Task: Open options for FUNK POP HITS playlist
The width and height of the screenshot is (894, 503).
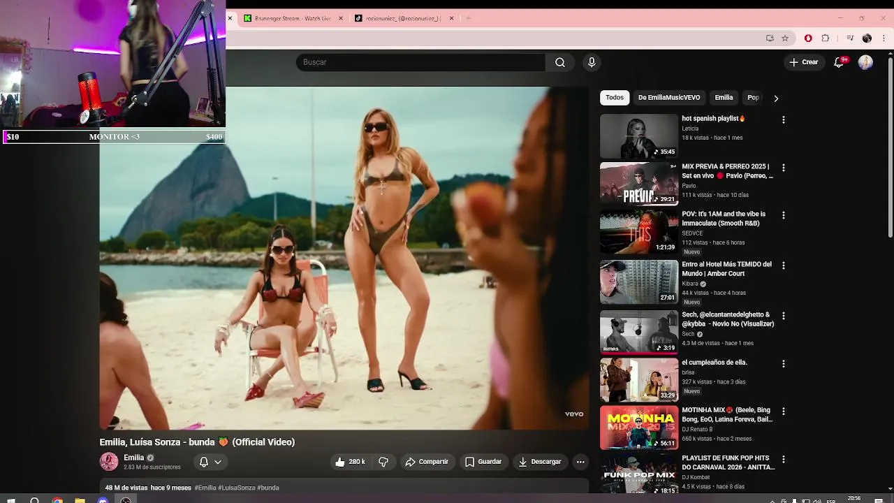Action: [783, 459]
